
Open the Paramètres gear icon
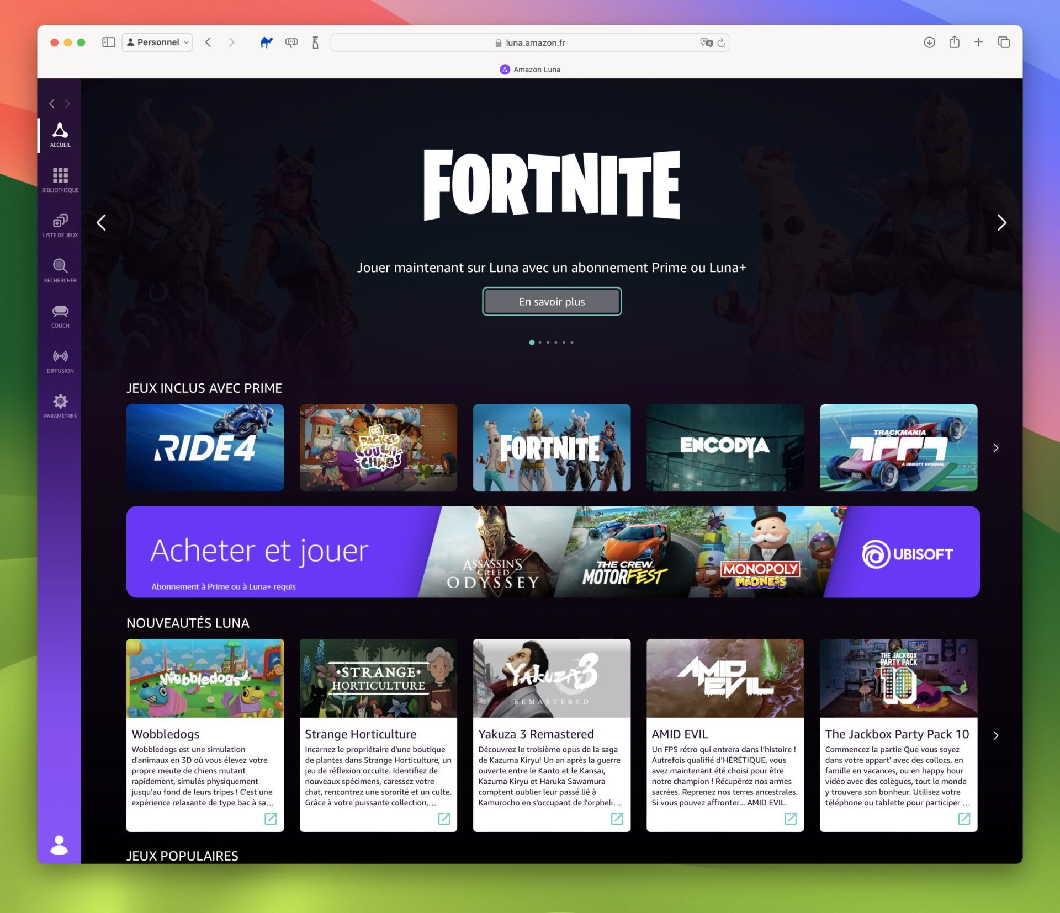60,406
